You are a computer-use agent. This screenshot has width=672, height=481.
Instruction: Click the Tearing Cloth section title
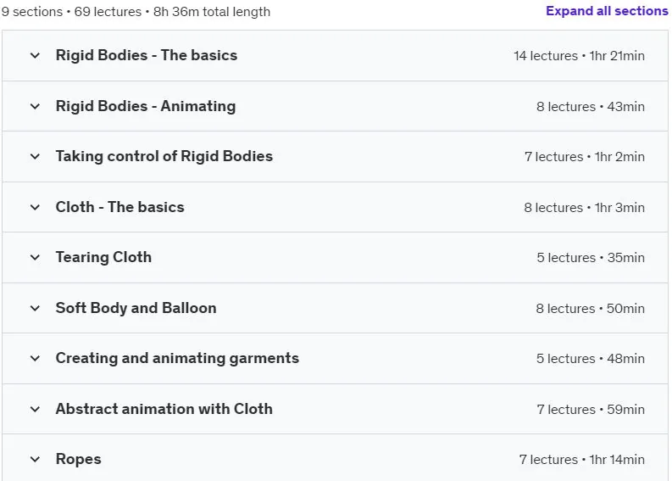(x=103, y=257)
